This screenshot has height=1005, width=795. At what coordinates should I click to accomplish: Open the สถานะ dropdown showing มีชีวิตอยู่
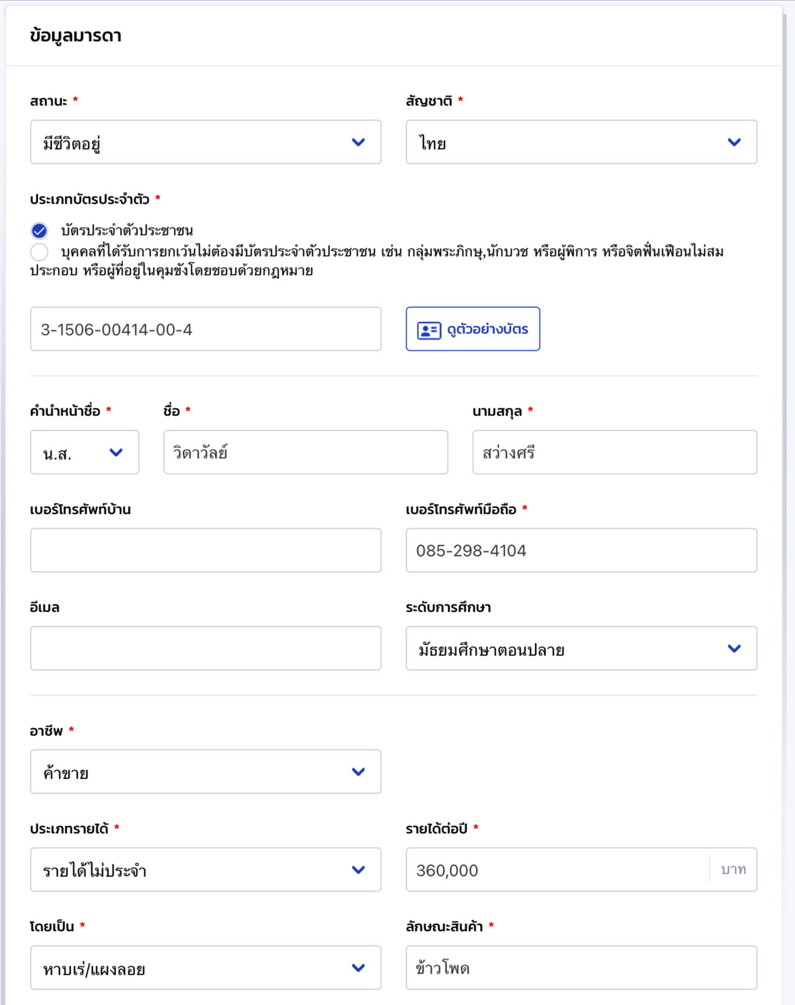click(205, 142)
